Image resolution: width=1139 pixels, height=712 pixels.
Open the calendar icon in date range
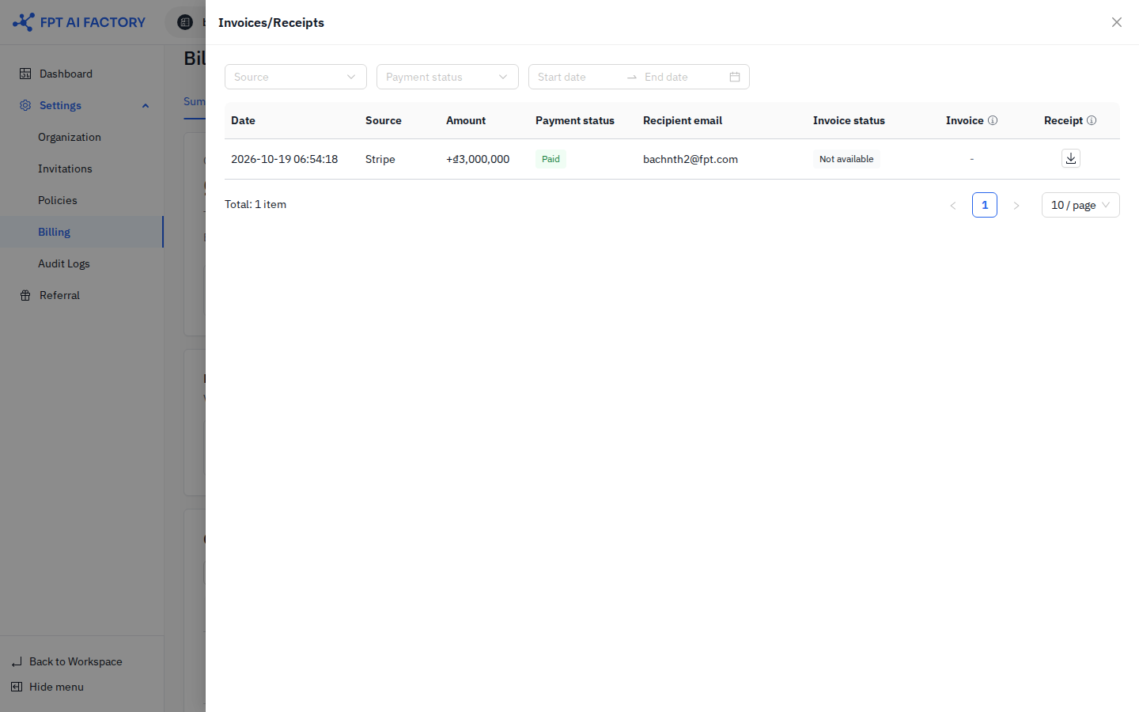coord(735,77)
